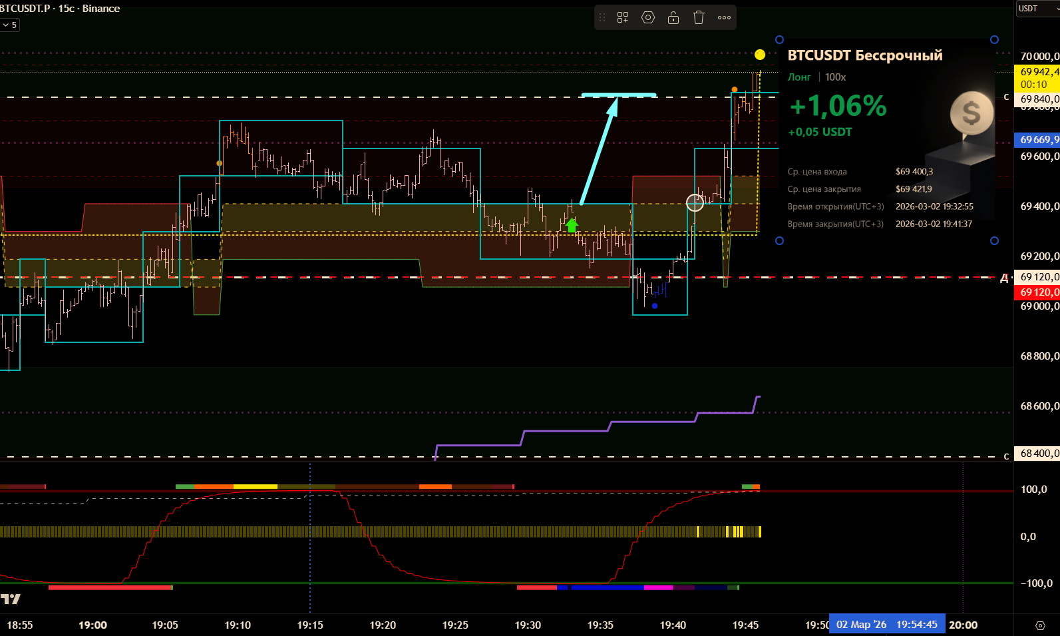Open more options three-dots menu
The width and height of the screenshot is (1060, 636).
point(724,18)
